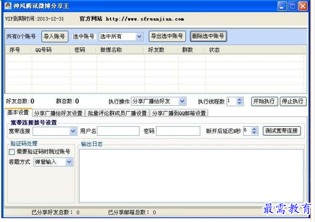Increase the 断开后延迟N秒 spinner value
The height and width of the screenshot is (222, 315).
click(254, 129)
